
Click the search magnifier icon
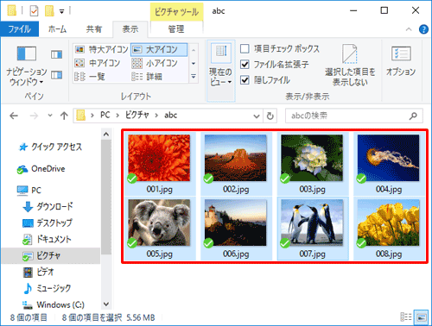pos(413,116)
